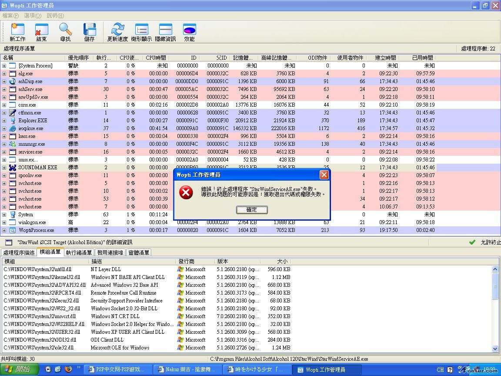The height and width of the screenshot is (376, 501).
Task: Expand the lsass.exe tree node
Action: 4,136
